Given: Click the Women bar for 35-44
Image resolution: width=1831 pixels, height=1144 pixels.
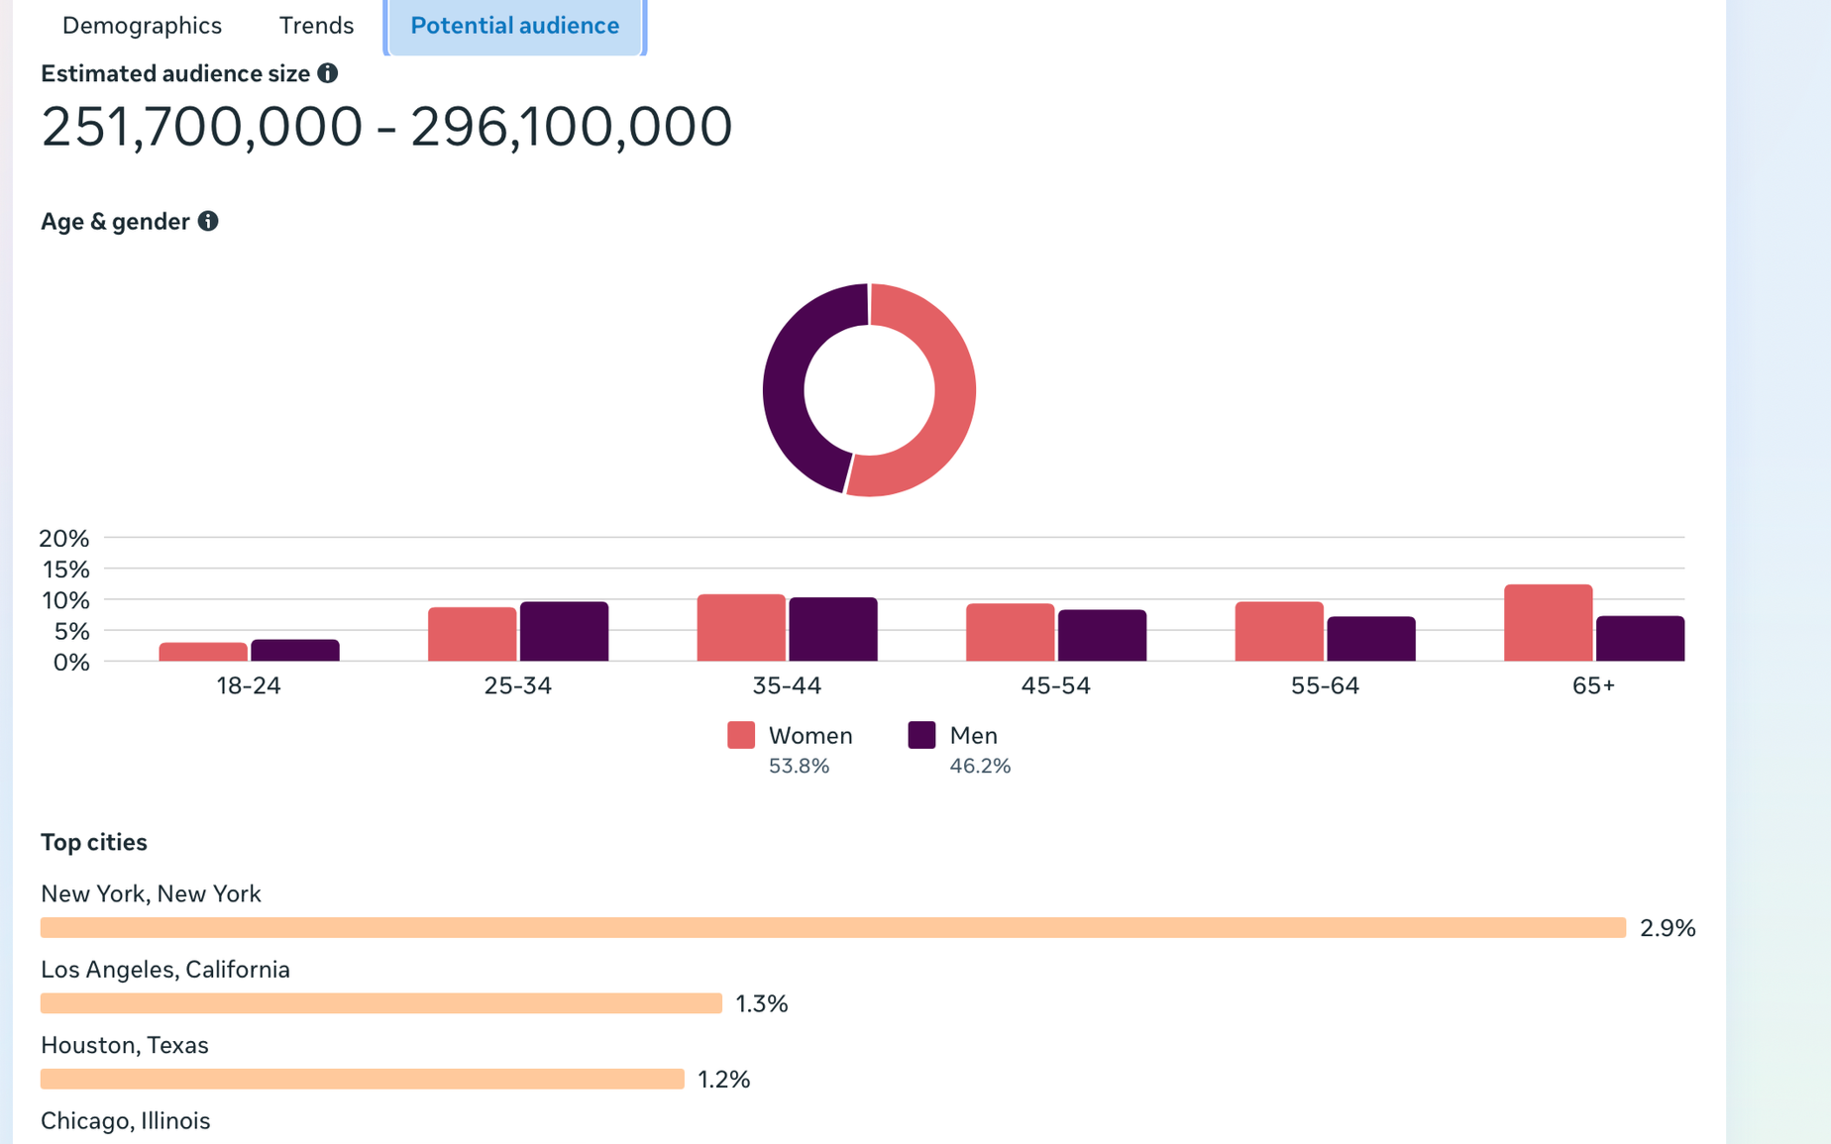Looking at the screenshot, I should (741, 628).
